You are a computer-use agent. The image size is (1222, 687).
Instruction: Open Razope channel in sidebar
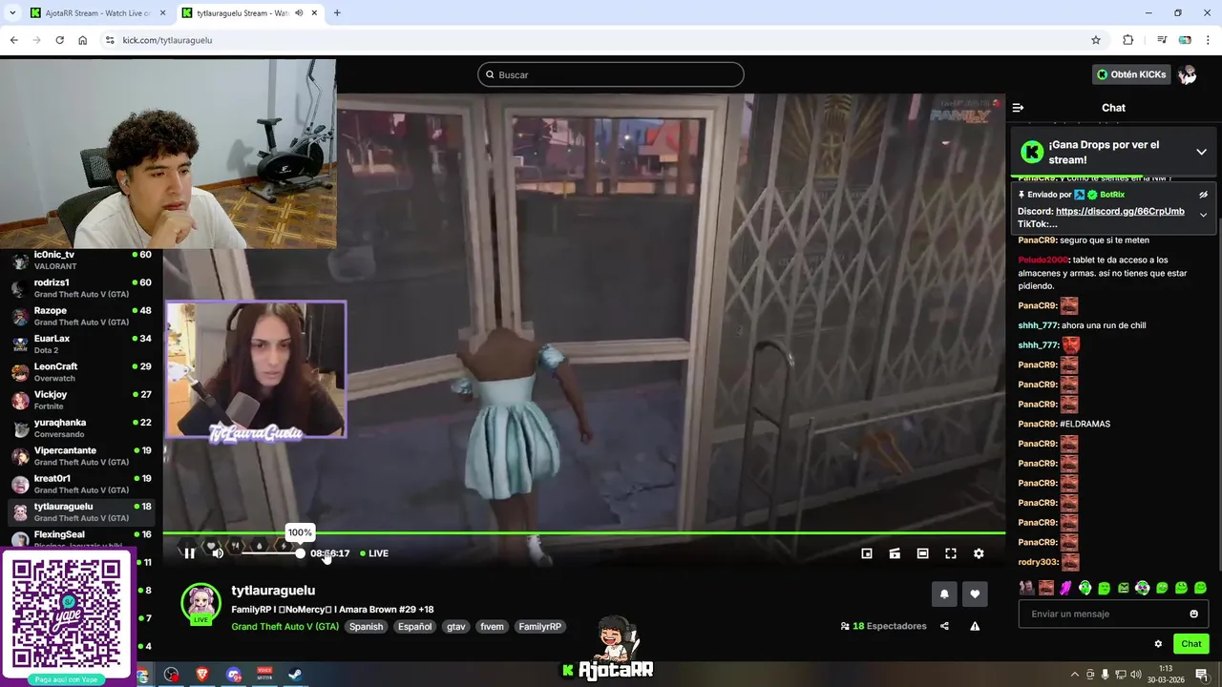[82, 316]
